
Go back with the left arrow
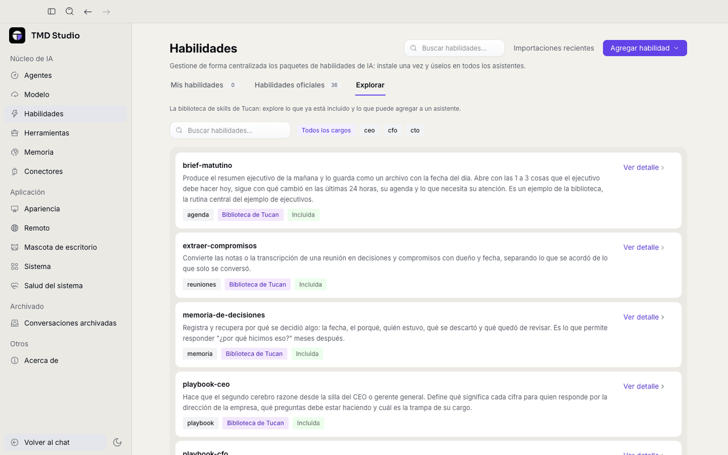click(x=88, y=11)
